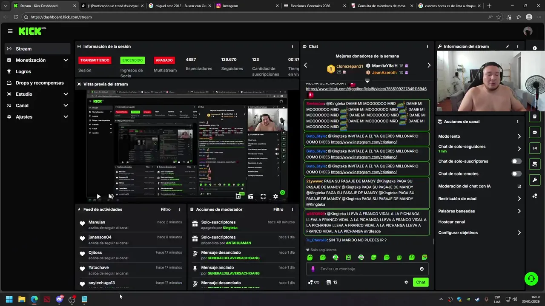Viewport: 545px width, 306px height.
Task: Click Manulan in the activity feed
Action: [97, 222]
